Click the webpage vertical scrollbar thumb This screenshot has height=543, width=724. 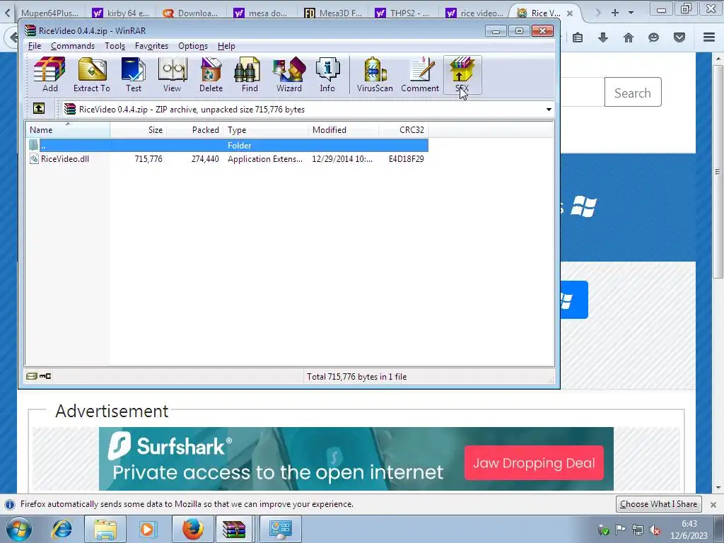tap(718, 171)
